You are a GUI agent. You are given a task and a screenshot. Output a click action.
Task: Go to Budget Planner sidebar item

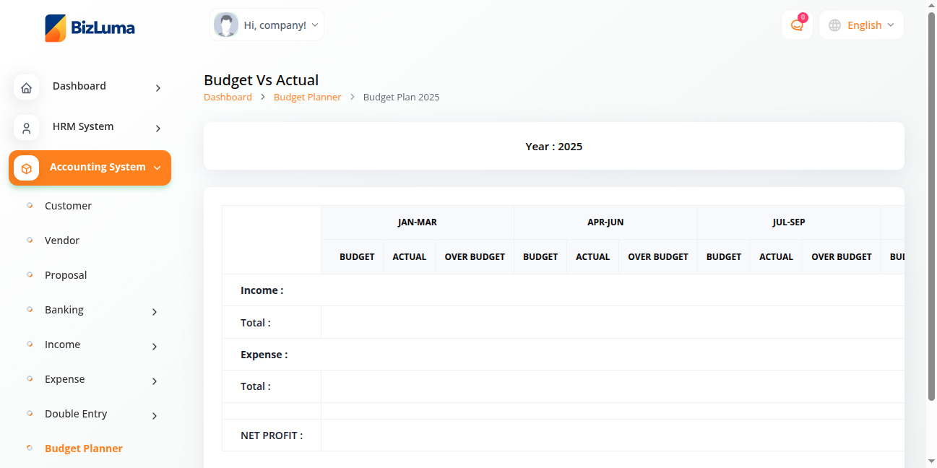click(x=84, y=448)
